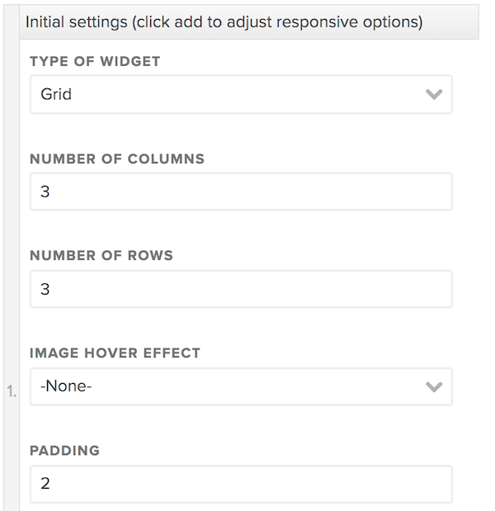Expand the Image Hover Effect dropdown
The height and width of the screenshot is (511, 495).
240,386
